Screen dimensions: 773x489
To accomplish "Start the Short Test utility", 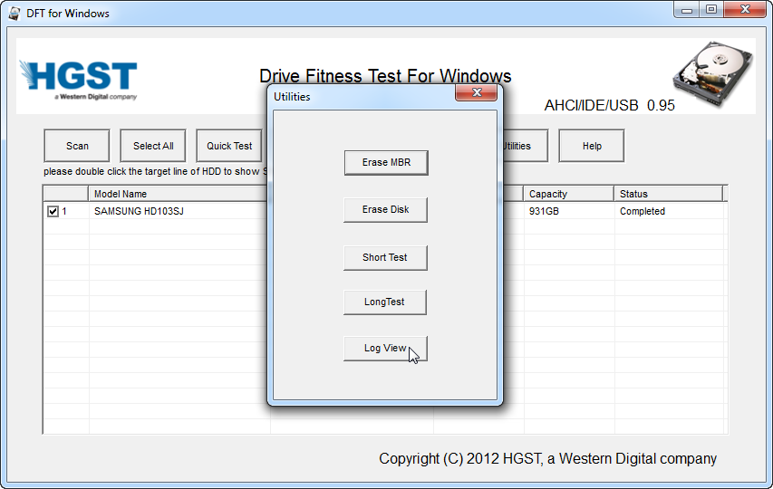I will click(385, 257).
